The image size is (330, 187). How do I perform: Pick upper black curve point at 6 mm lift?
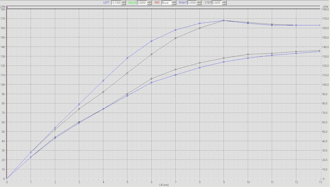(151, 54)
